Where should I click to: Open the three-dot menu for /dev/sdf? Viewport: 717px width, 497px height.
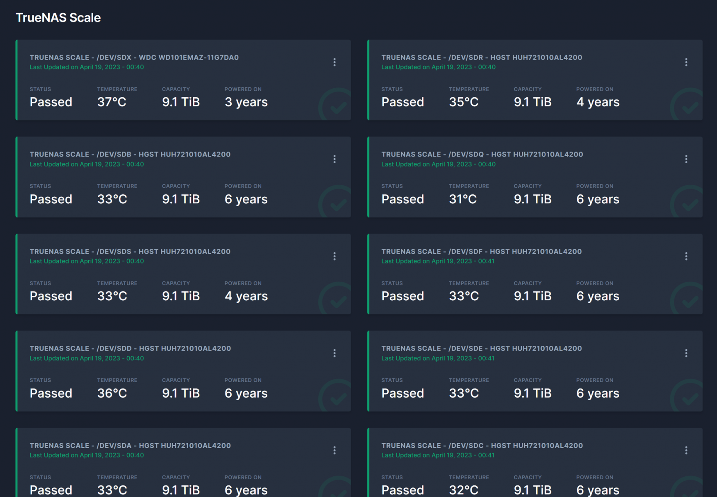click(686, 256)
